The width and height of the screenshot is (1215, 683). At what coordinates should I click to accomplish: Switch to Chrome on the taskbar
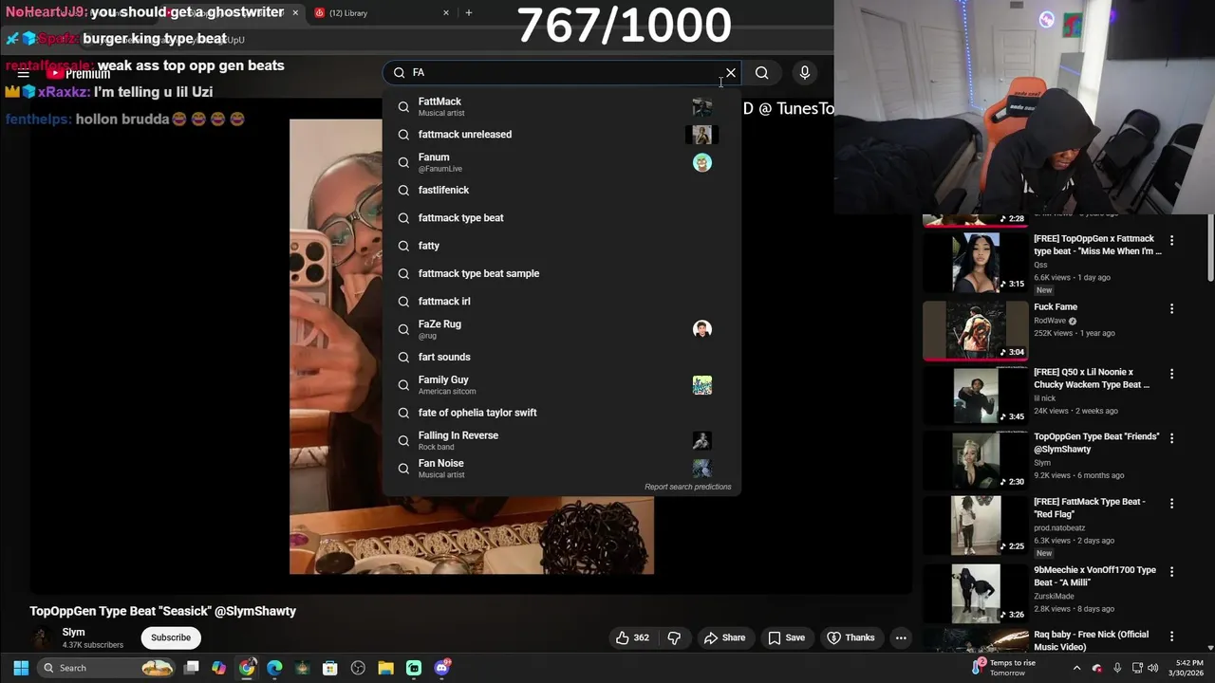[247, 668]
